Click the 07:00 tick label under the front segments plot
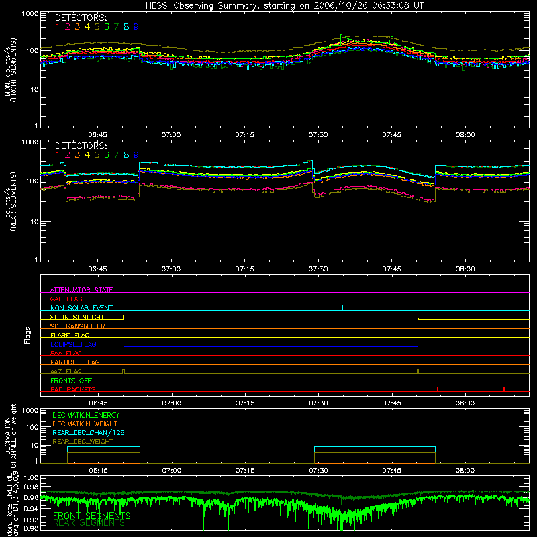 point(171,135)
